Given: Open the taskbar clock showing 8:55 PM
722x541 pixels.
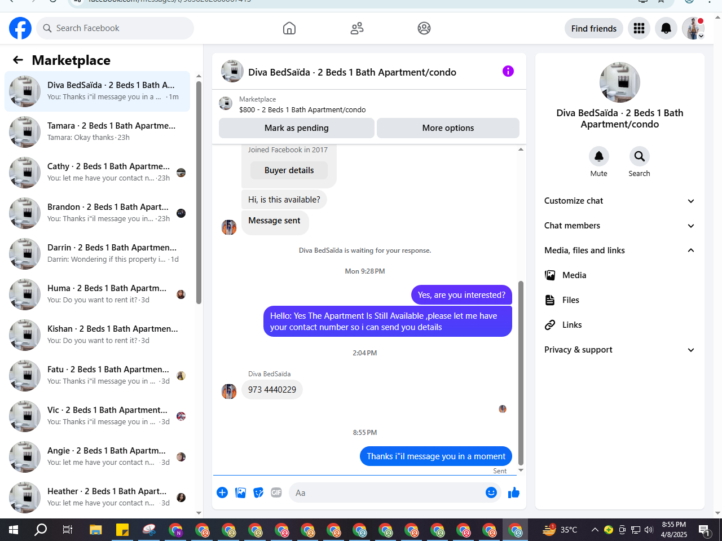Looking at the screenshot, I should pyautogui.click(x=674, y=530).
